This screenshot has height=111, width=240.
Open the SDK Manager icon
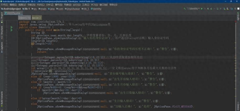coord(228,9)
